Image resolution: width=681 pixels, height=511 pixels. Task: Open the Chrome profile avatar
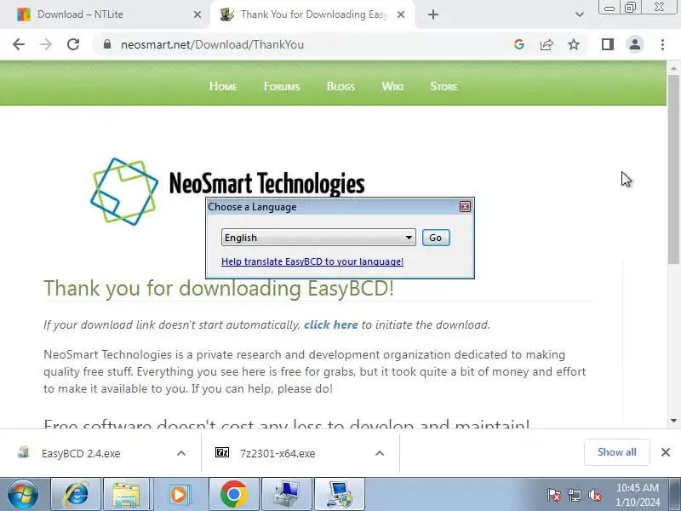click(635, 44)
